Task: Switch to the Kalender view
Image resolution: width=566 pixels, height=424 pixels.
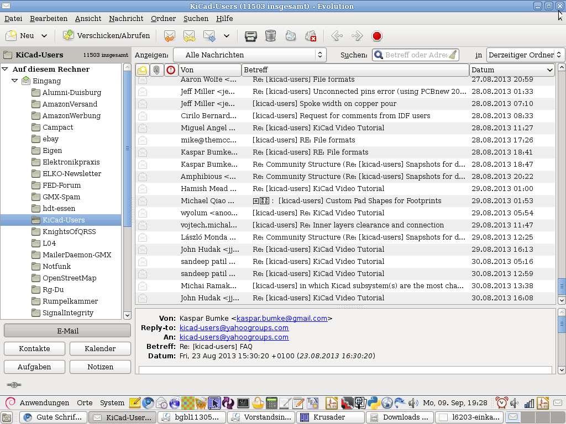Action: coord(100,349)
